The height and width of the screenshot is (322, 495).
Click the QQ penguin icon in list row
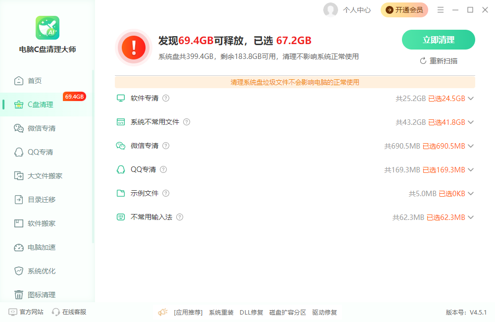coord(121,170)
